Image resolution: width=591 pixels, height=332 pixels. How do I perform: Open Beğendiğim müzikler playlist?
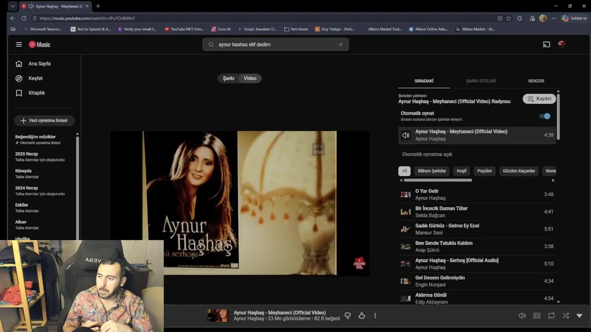click(x=44, y=140)
